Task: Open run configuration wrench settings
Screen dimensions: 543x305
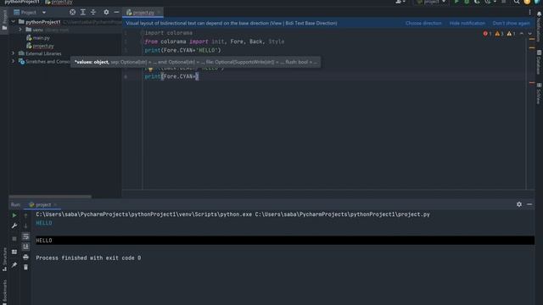Action: (14, 226)
